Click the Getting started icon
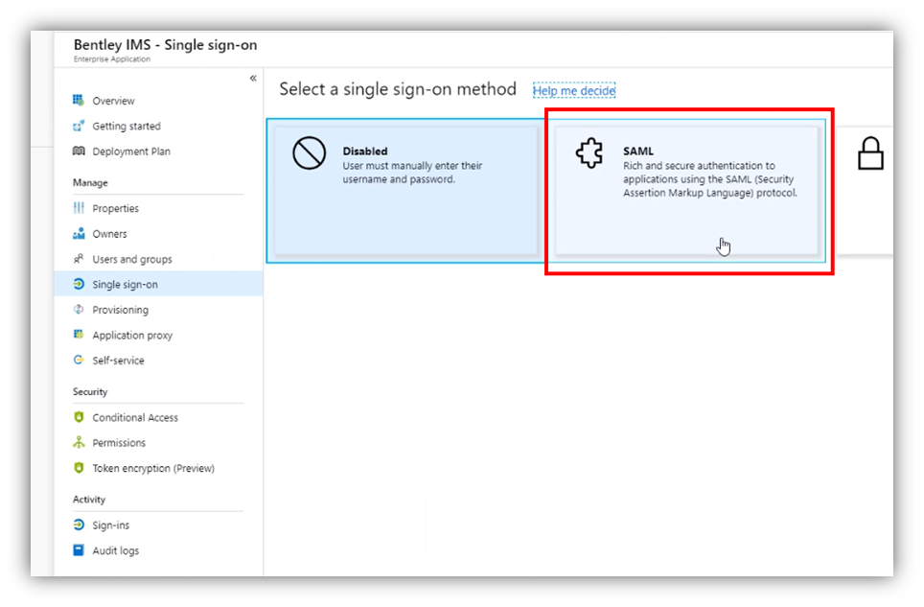The image size is (924, 607). tap(78, 126)
